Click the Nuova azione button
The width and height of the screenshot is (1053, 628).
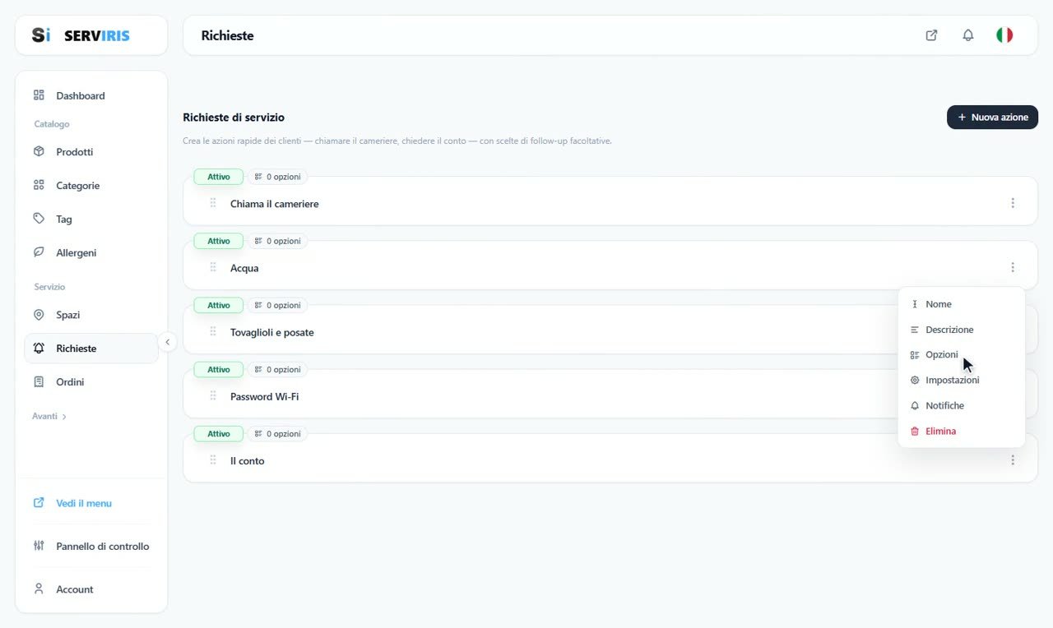[992, 118]
